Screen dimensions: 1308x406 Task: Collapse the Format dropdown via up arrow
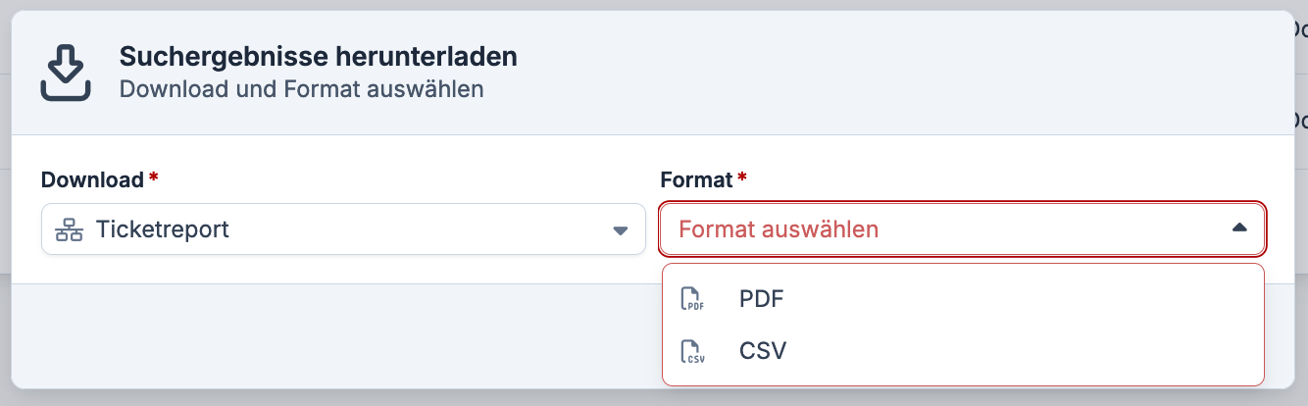click(x=1239, y=228)
